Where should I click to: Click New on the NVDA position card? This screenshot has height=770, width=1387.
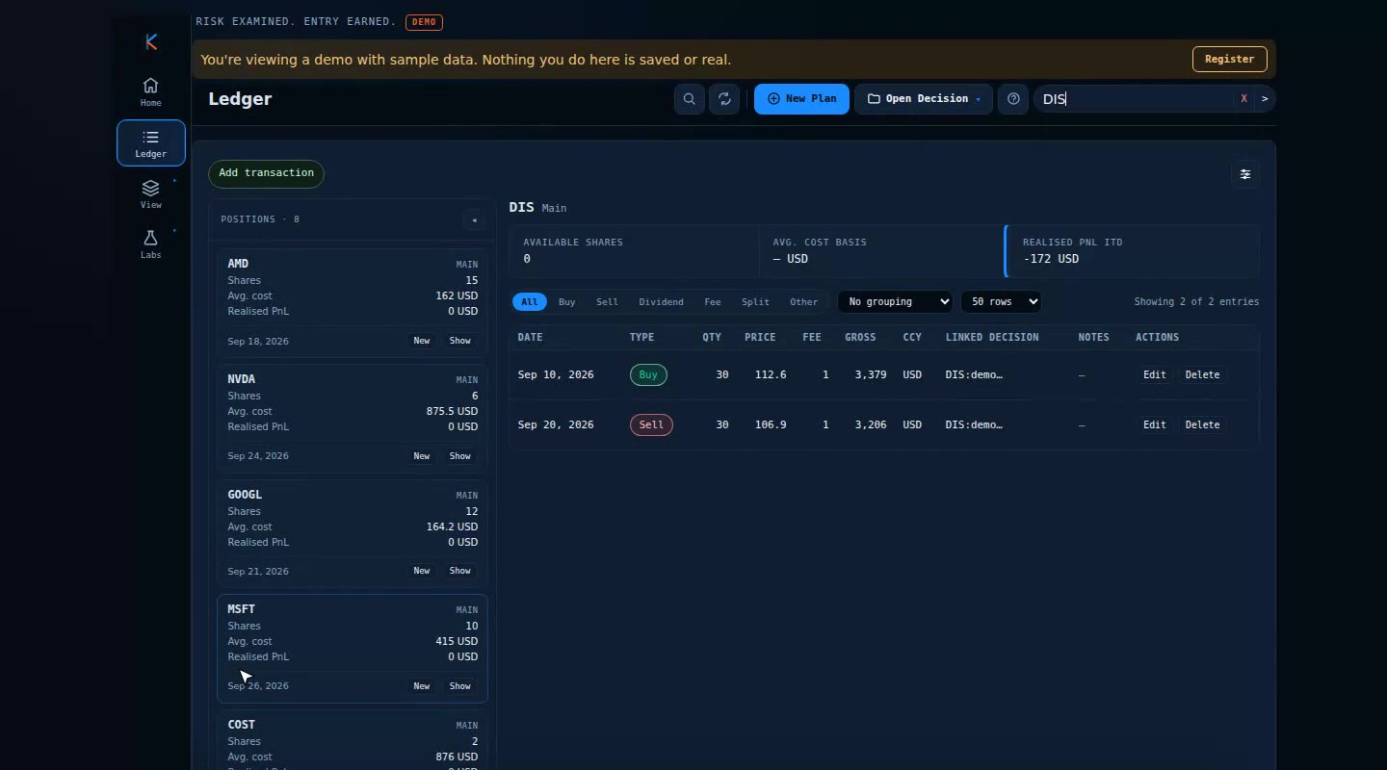(x=422, y=456)
